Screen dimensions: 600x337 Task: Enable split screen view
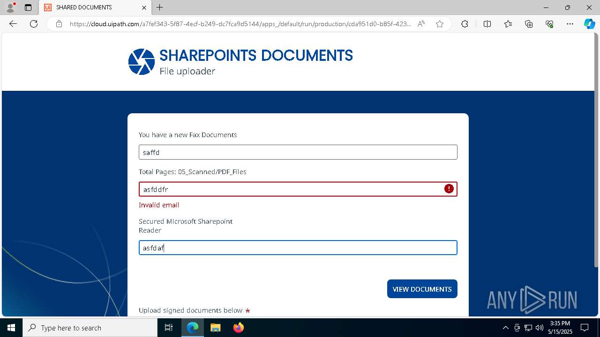[487, 24]
